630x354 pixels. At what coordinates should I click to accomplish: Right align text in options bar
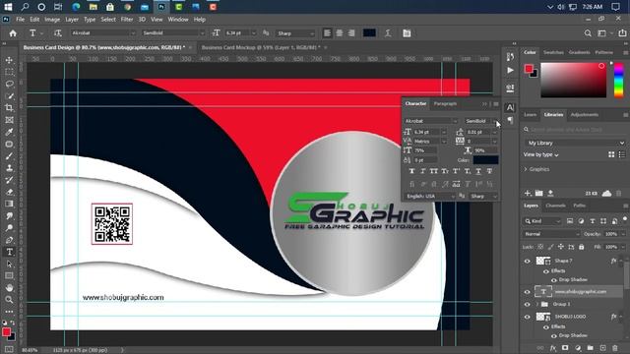[351, 33]
